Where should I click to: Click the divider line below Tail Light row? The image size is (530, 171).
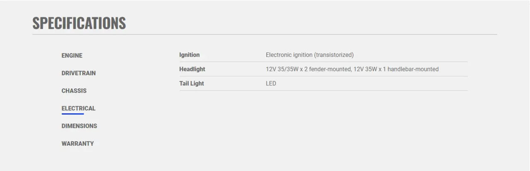click(323, 90)
